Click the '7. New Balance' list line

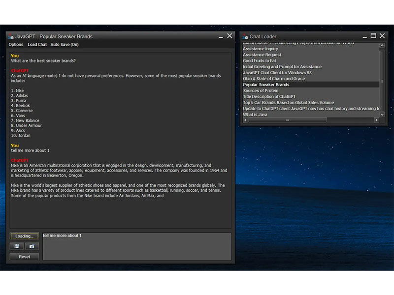point(25,120)
